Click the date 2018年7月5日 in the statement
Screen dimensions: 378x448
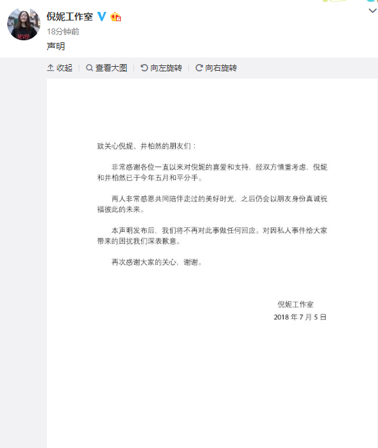pos(300,317)
